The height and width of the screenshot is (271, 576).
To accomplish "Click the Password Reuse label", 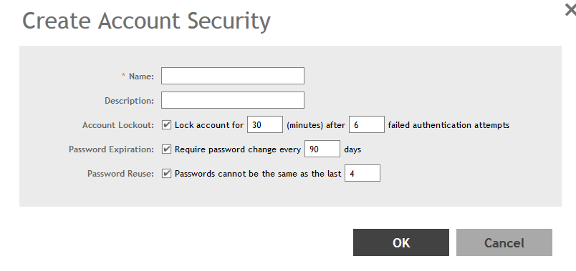I will (120, 174).
